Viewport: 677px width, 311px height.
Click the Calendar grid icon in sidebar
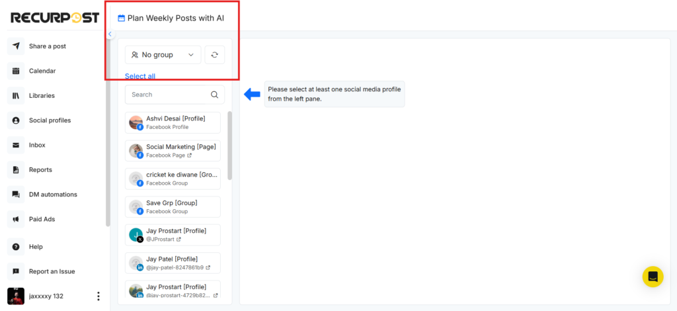coord(16,71)
